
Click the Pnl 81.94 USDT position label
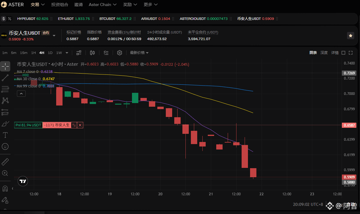(x=28, y=125)
